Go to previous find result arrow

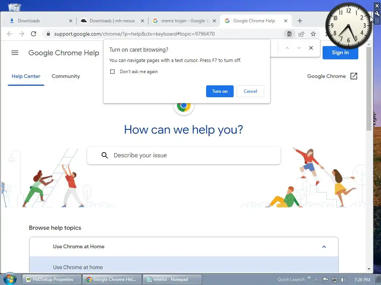click(x=287, y=48)
